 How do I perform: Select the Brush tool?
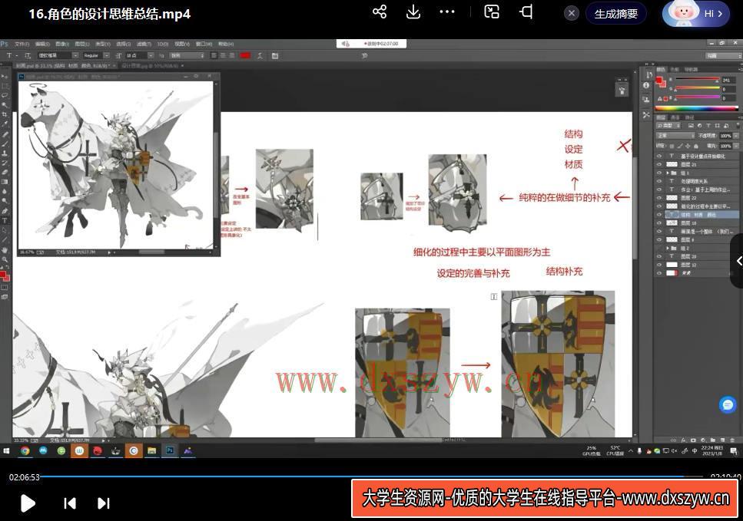pos(5,143)
